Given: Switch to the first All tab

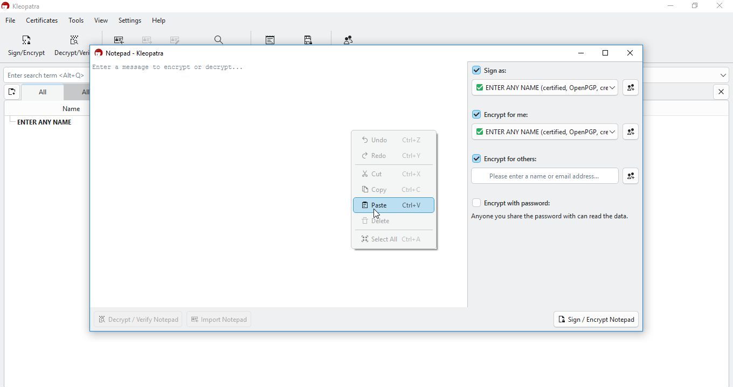Looking at the screenshot, I should 43,92.
